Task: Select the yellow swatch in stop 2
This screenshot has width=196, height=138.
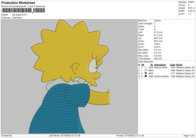Action: (146, 70)
